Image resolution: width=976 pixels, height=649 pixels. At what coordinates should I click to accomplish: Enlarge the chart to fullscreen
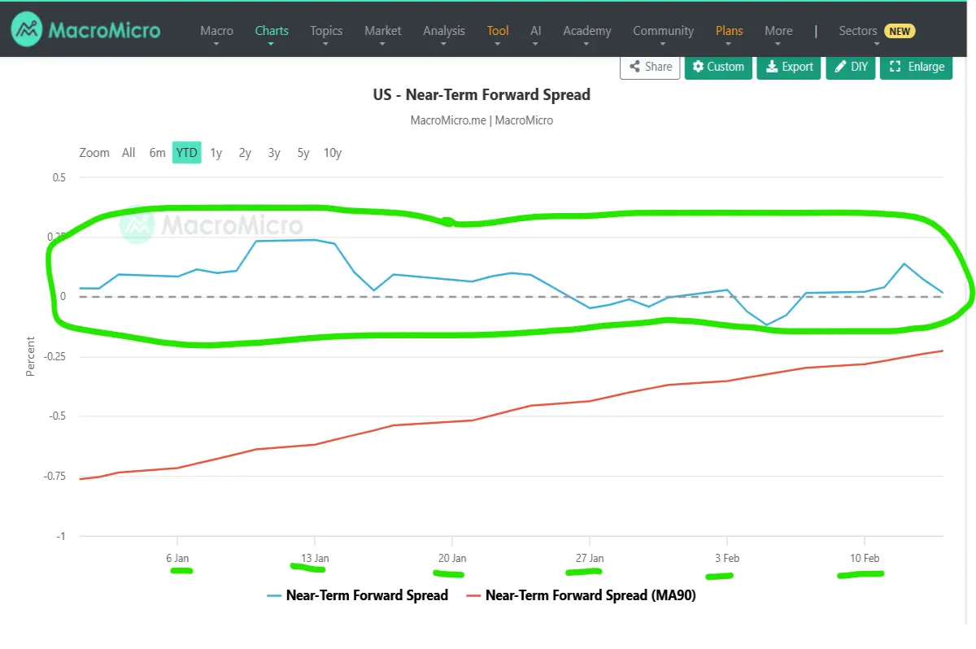(x=917, y=67)
